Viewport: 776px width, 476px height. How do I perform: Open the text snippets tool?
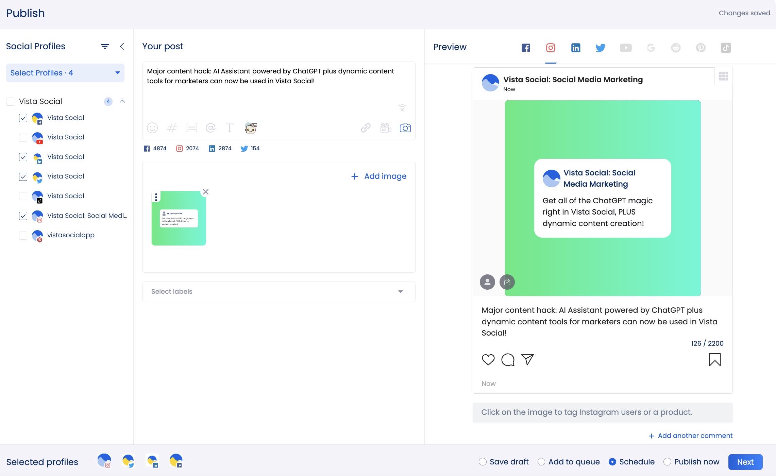pos(192,128)
